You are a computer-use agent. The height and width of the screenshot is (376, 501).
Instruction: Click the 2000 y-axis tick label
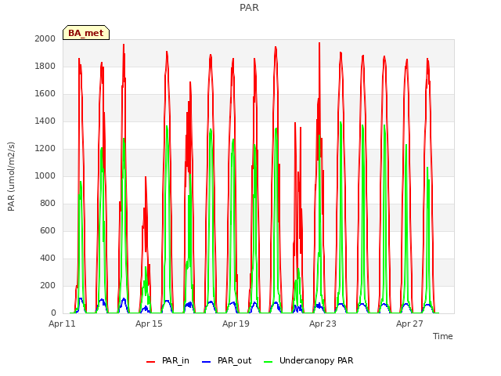[45, 38]
